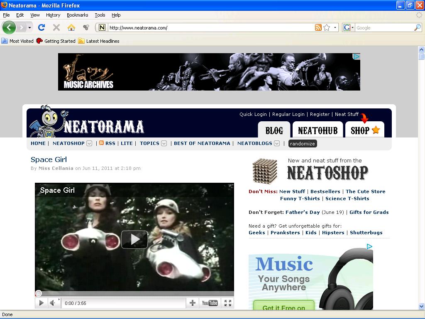The image size is (425, 319).
Task: Click the play button in video controls
Action: tap(41, 303)
